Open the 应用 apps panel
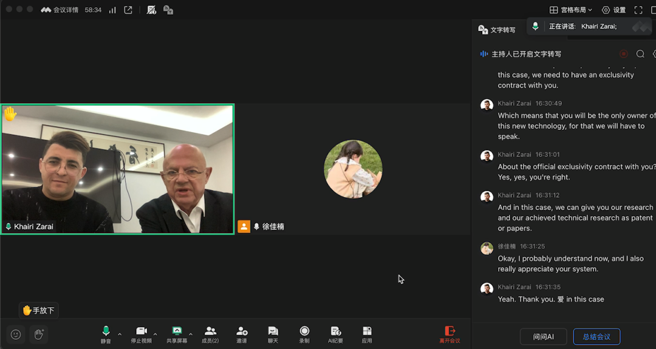 tap(367, 333)
